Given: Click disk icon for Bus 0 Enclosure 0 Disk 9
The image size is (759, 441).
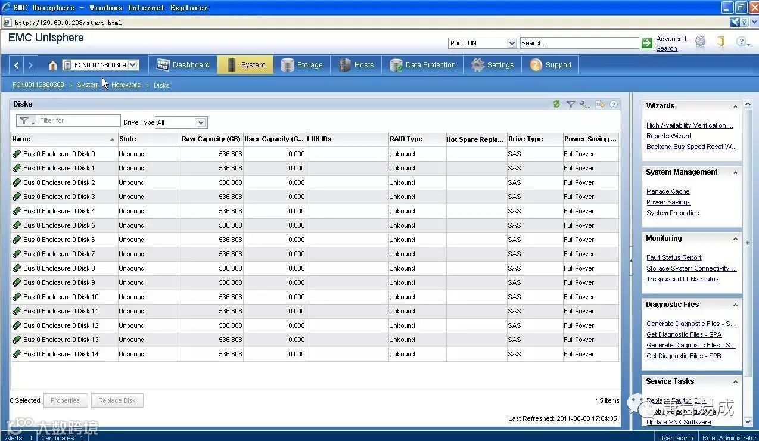Looking at the screenshot, I should pos(17,282).
